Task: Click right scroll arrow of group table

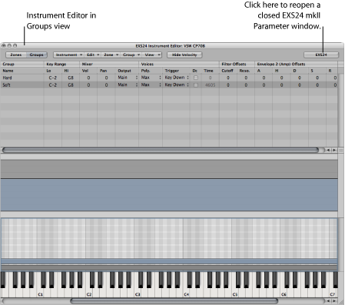Action: 334,151
